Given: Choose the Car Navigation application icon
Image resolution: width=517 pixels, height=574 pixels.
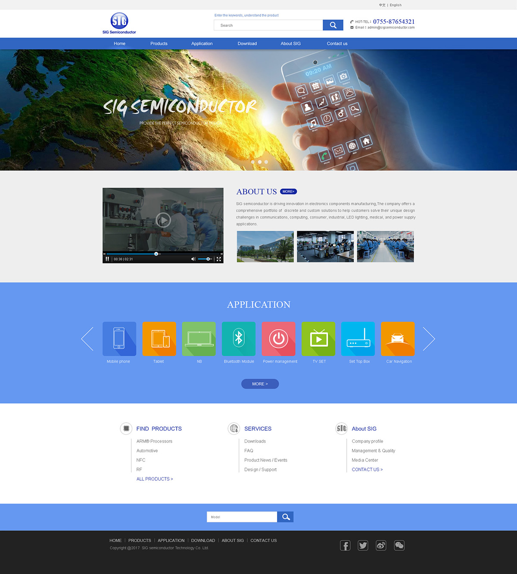Looking at the screenshot, I should (398, 339).
